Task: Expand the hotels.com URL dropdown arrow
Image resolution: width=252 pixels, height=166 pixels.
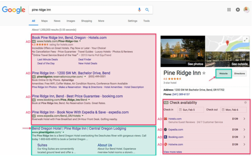Action: (80, 41)
